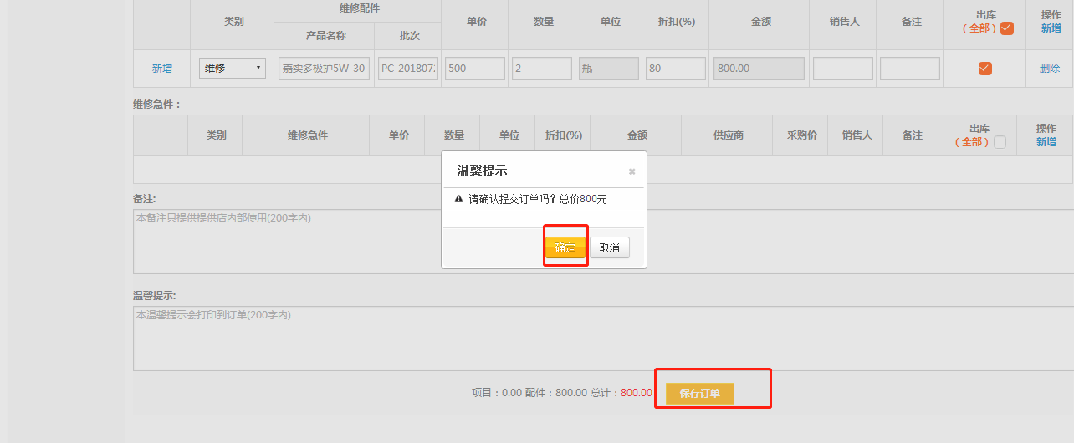
Task: Click the 产品名称 field with 嘉实多极护
Action: coord(324,69)
